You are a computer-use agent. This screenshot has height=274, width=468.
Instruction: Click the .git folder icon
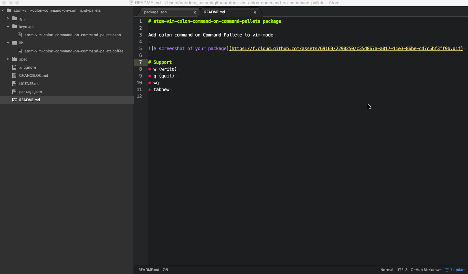[x=15, y=18]
